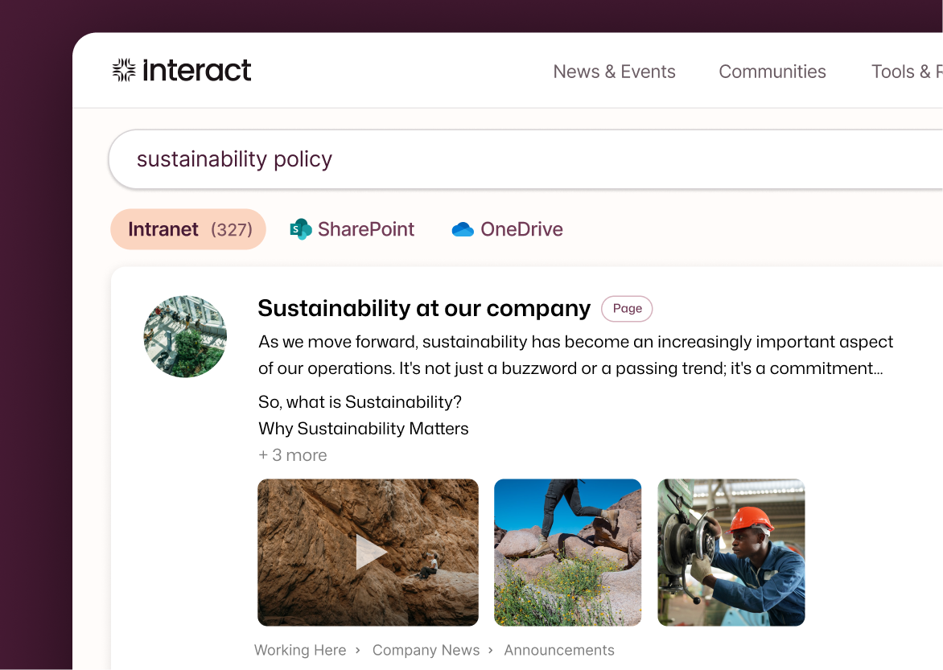Open the So, what is Sustainability? section
The image size is (943, 670).
click(x=360, y=402)
